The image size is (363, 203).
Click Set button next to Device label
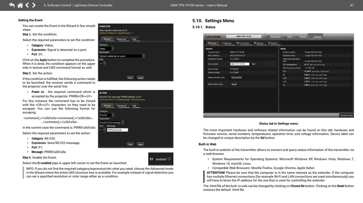point(253,64)
